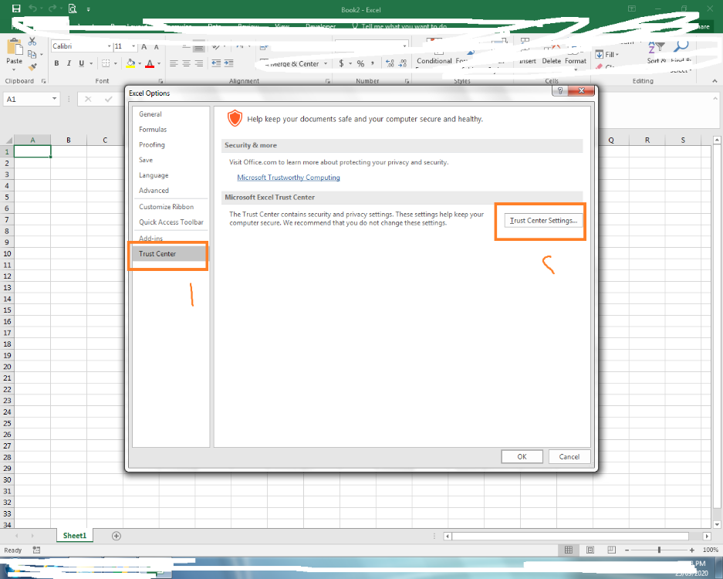The image size is (723, 579).
Task: Click the Paste clipboard icon
Action: pyautogui.click(x=15, y=47)
